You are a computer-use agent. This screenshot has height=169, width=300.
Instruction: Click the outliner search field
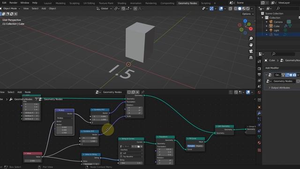pos(288,8)
